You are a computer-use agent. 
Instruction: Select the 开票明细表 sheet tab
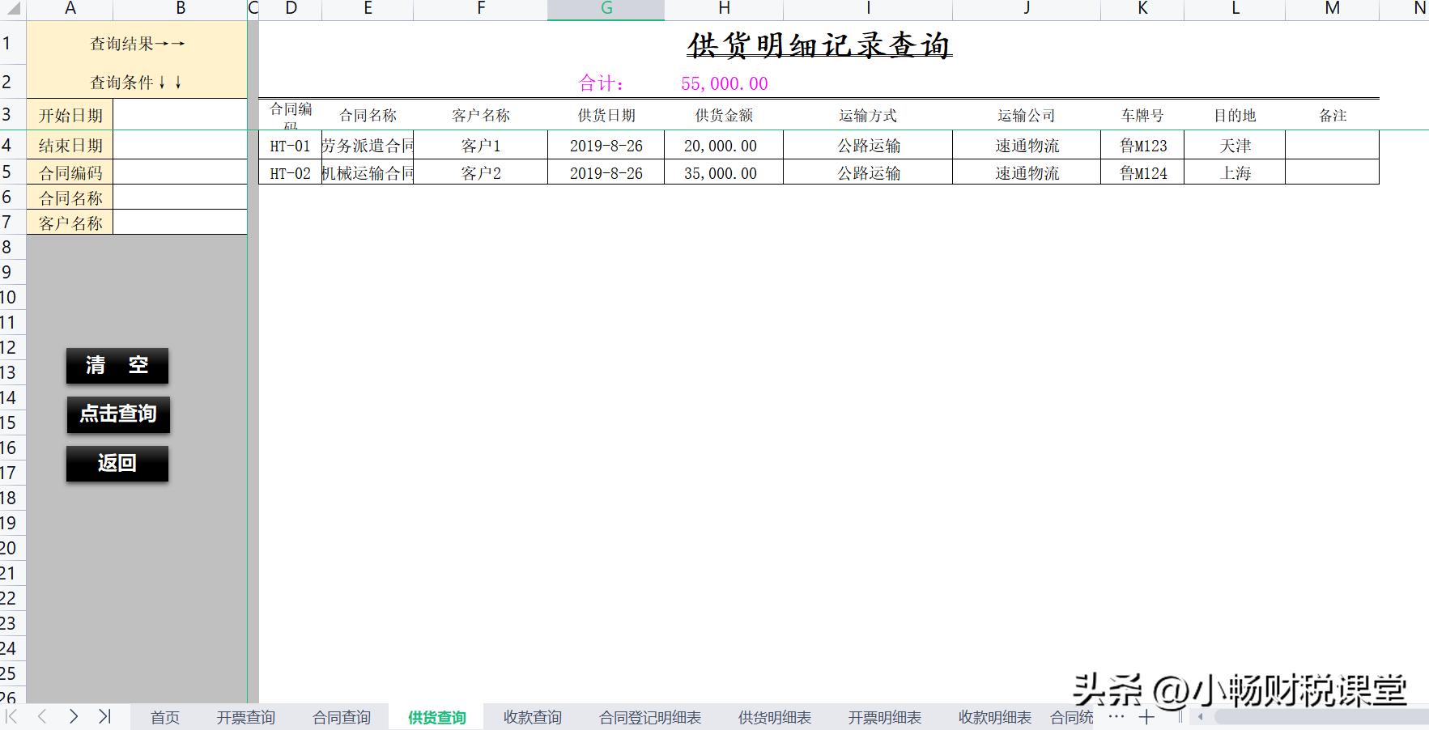[x=885, y=716]
